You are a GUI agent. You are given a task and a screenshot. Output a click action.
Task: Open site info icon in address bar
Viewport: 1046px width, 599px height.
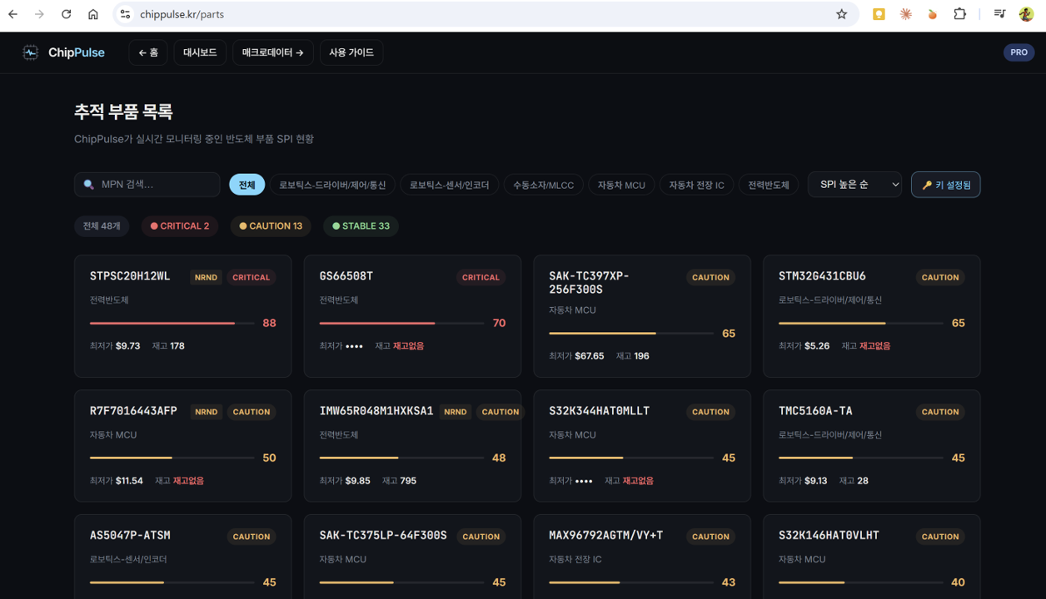pos(125,14)
